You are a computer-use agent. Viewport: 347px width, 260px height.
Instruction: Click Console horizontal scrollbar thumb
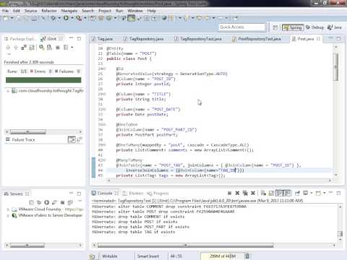(x=185, y=246)
